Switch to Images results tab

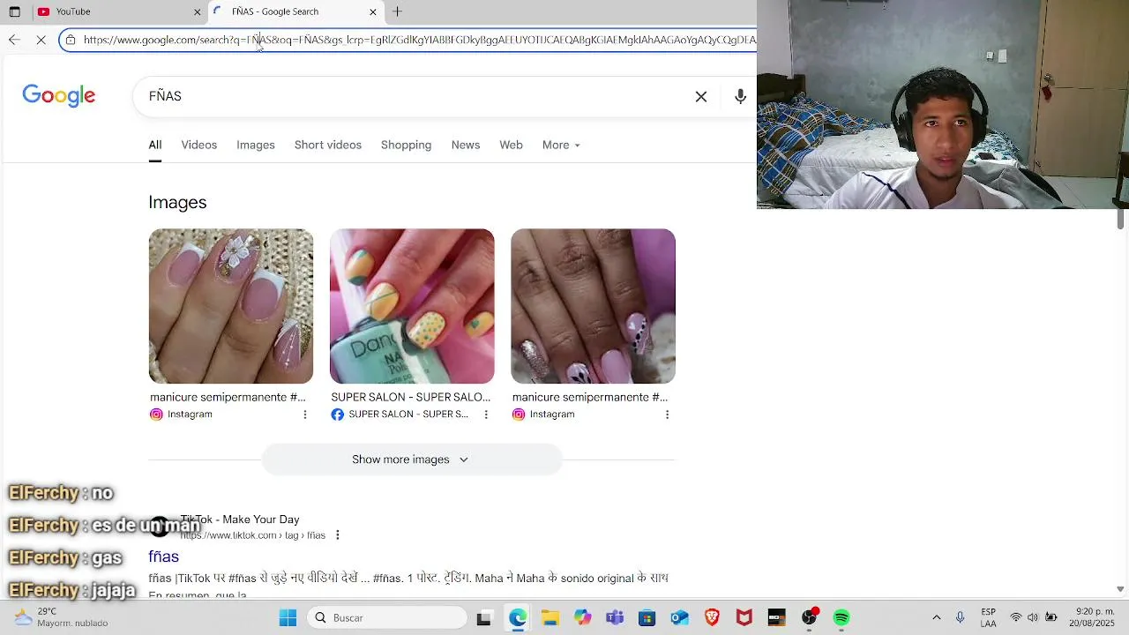[x=256, y=145]
